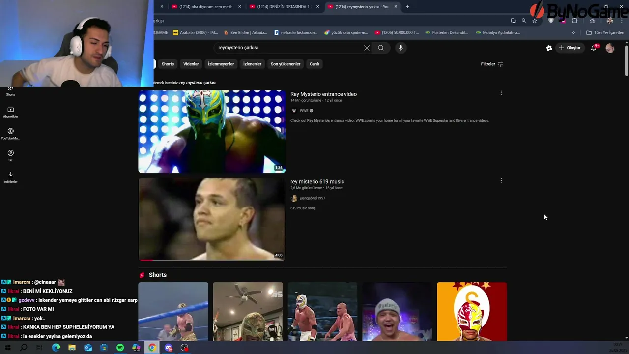Open the 'ne kadar kiskancsin...' bookmark
Viewport: 629px width, 354px height.
coord(296,33)
